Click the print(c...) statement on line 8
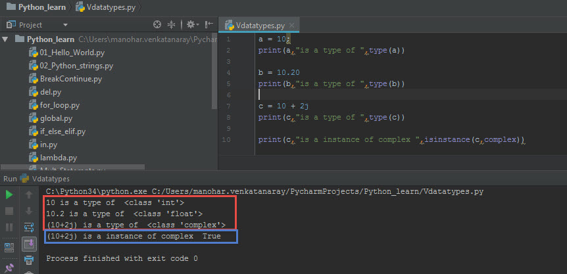567x274 pixels. click(x=332, y=118)
